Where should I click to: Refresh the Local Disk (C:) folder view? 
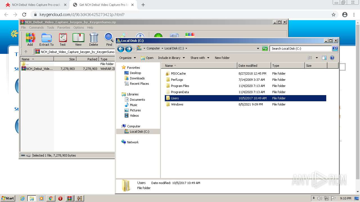tap(265, 49)
